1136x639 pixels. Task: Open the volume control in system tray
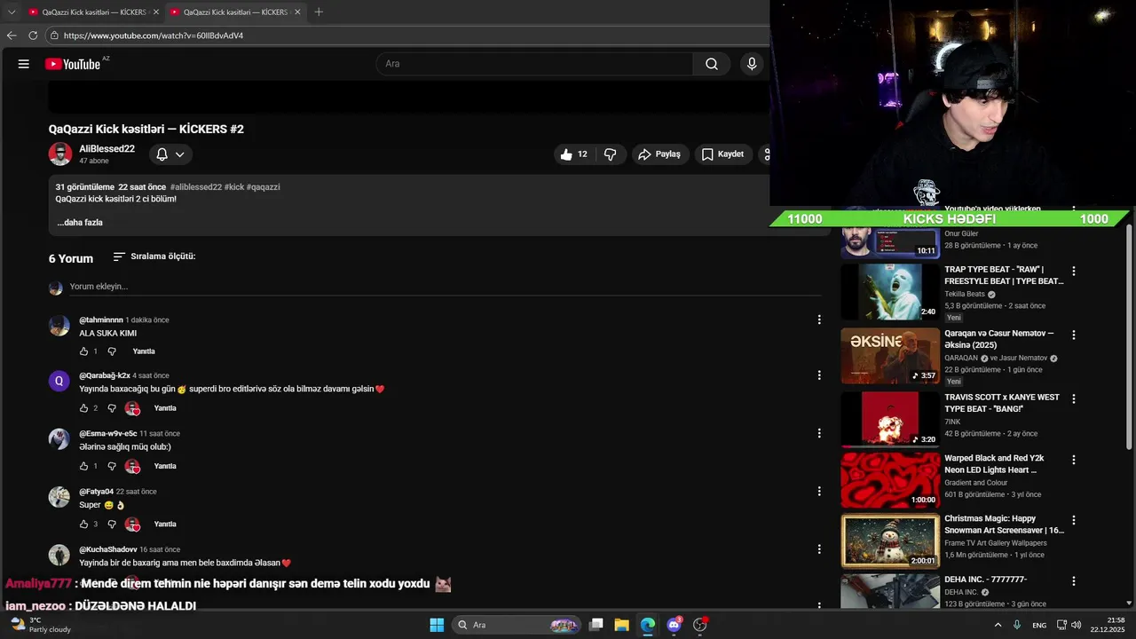(1077, 625)
